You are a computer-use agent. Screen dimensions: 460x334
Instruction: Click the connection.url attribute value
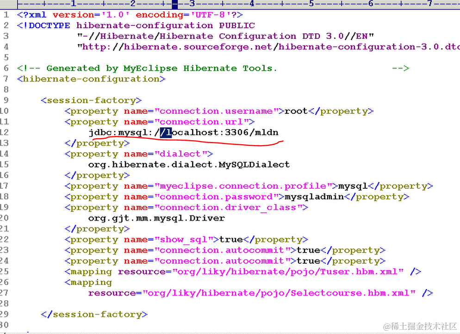202,122
